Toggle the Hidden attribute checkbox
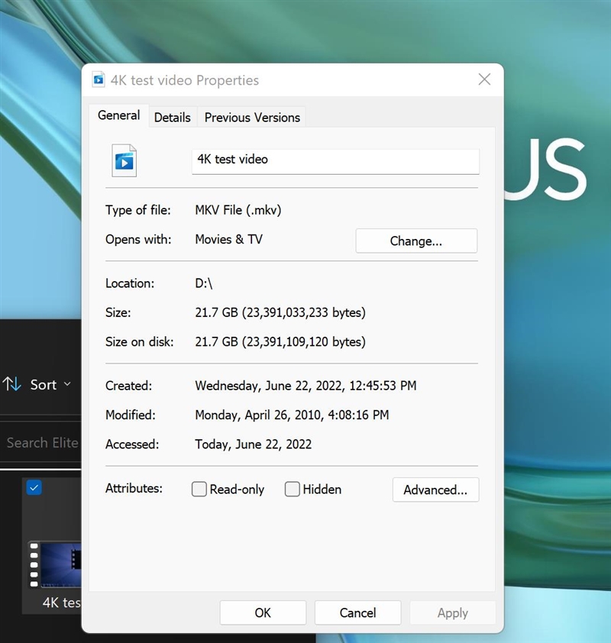The height and width of the screenshot is (643, 611). click(292, 489)
